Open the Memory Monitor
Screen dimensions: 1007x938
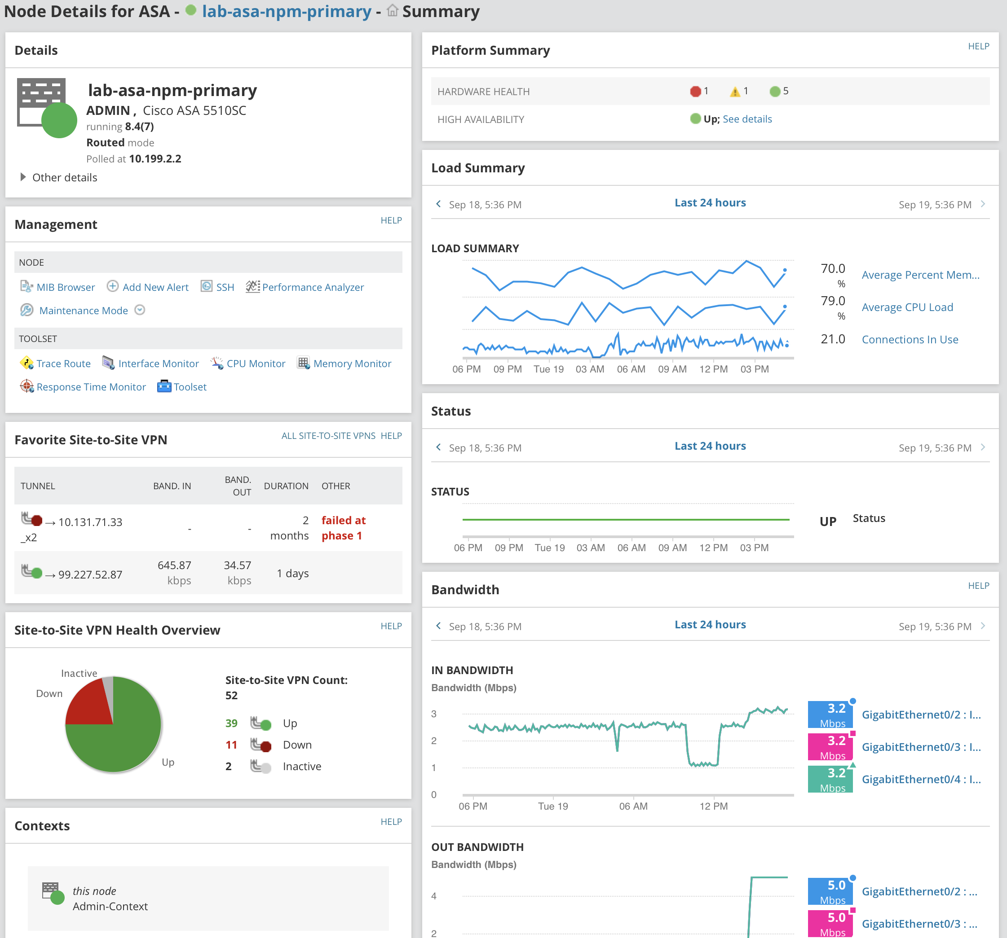tap(352, 364)
